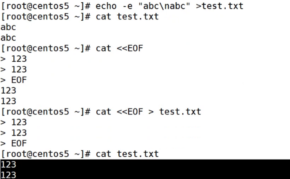Click the last > EOF terminator line
The width and height of the screenshot is (290, 179).
tap(14, 143)
